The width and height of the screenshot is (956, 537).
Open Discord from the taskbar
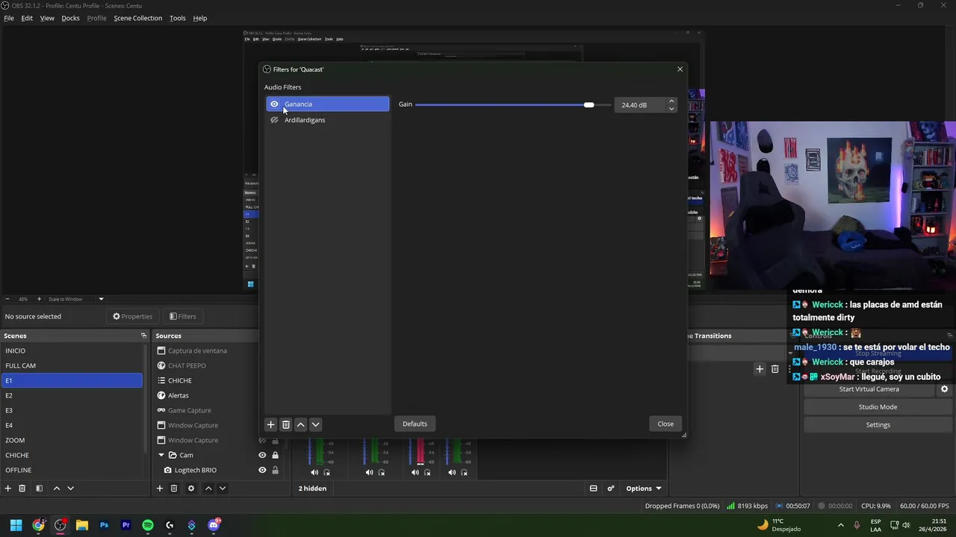(214, 525)
